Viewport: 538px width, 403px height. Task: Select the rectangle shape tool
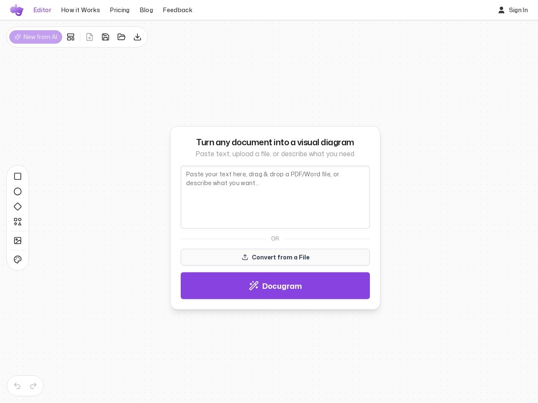(x=18, y=176)
